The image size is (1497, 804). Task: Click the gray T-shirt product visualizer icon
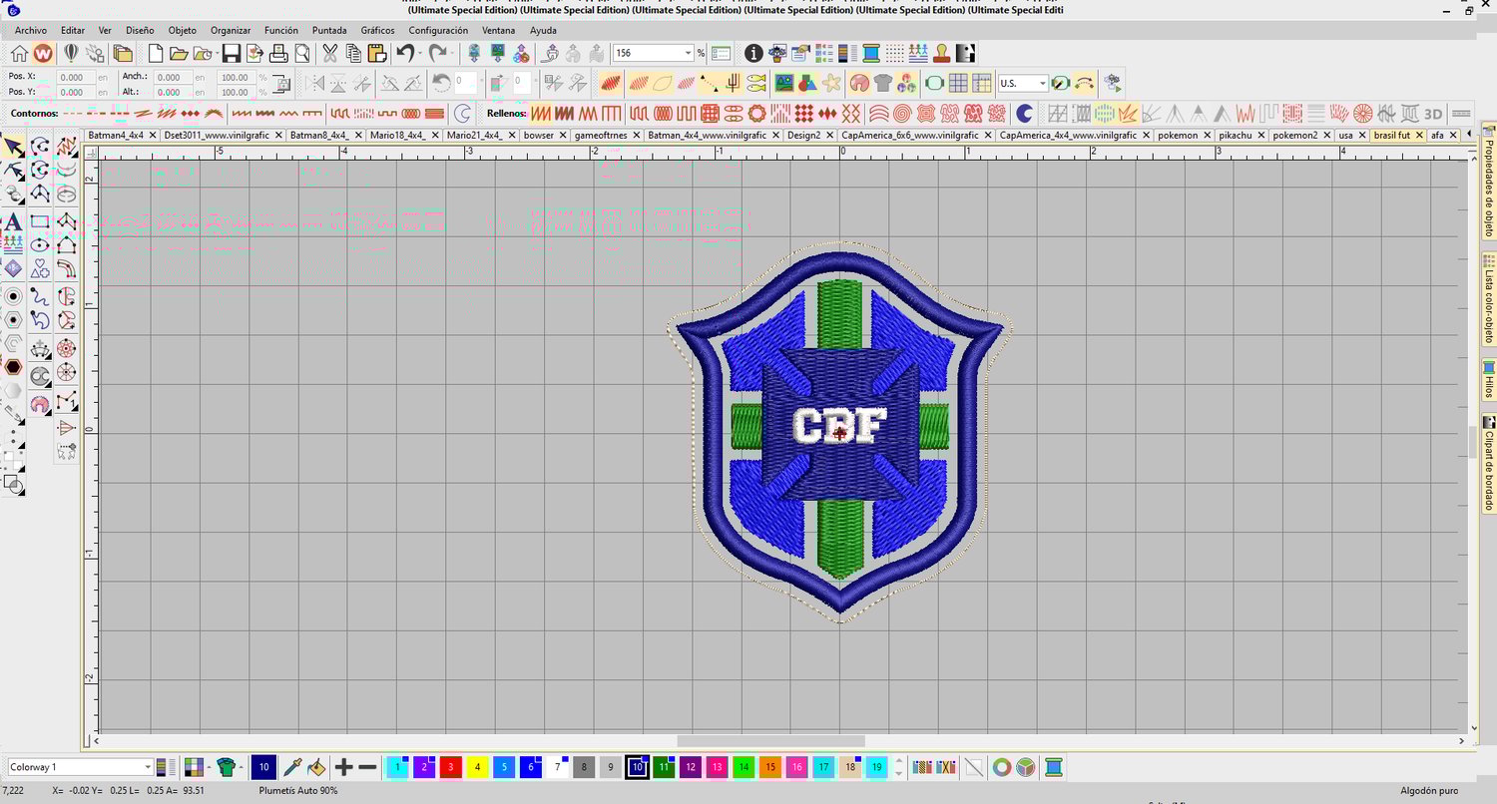(x=882, y=83)
